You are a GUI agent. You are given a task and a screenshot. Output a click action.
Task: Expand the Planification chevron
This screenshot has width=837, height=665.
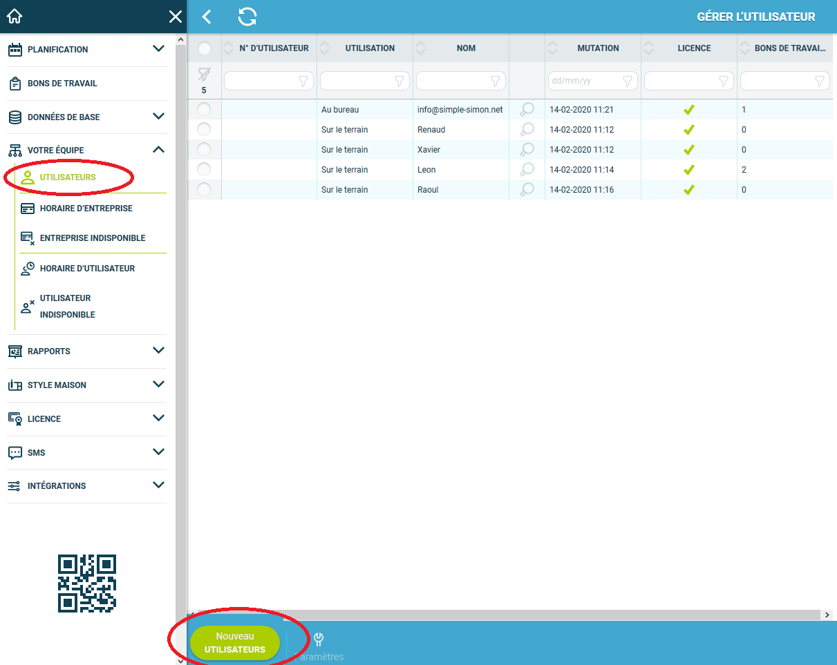pos(158,49)
